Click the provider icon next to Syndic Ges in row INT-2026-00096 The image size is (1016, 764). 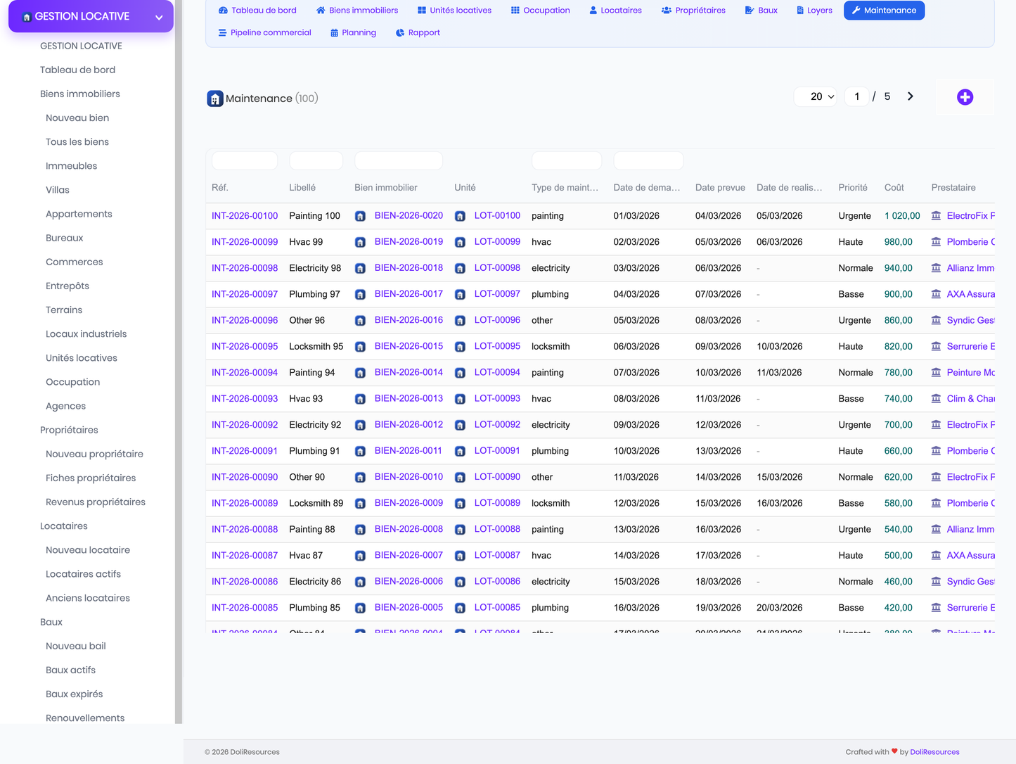(x=936, y=320)
